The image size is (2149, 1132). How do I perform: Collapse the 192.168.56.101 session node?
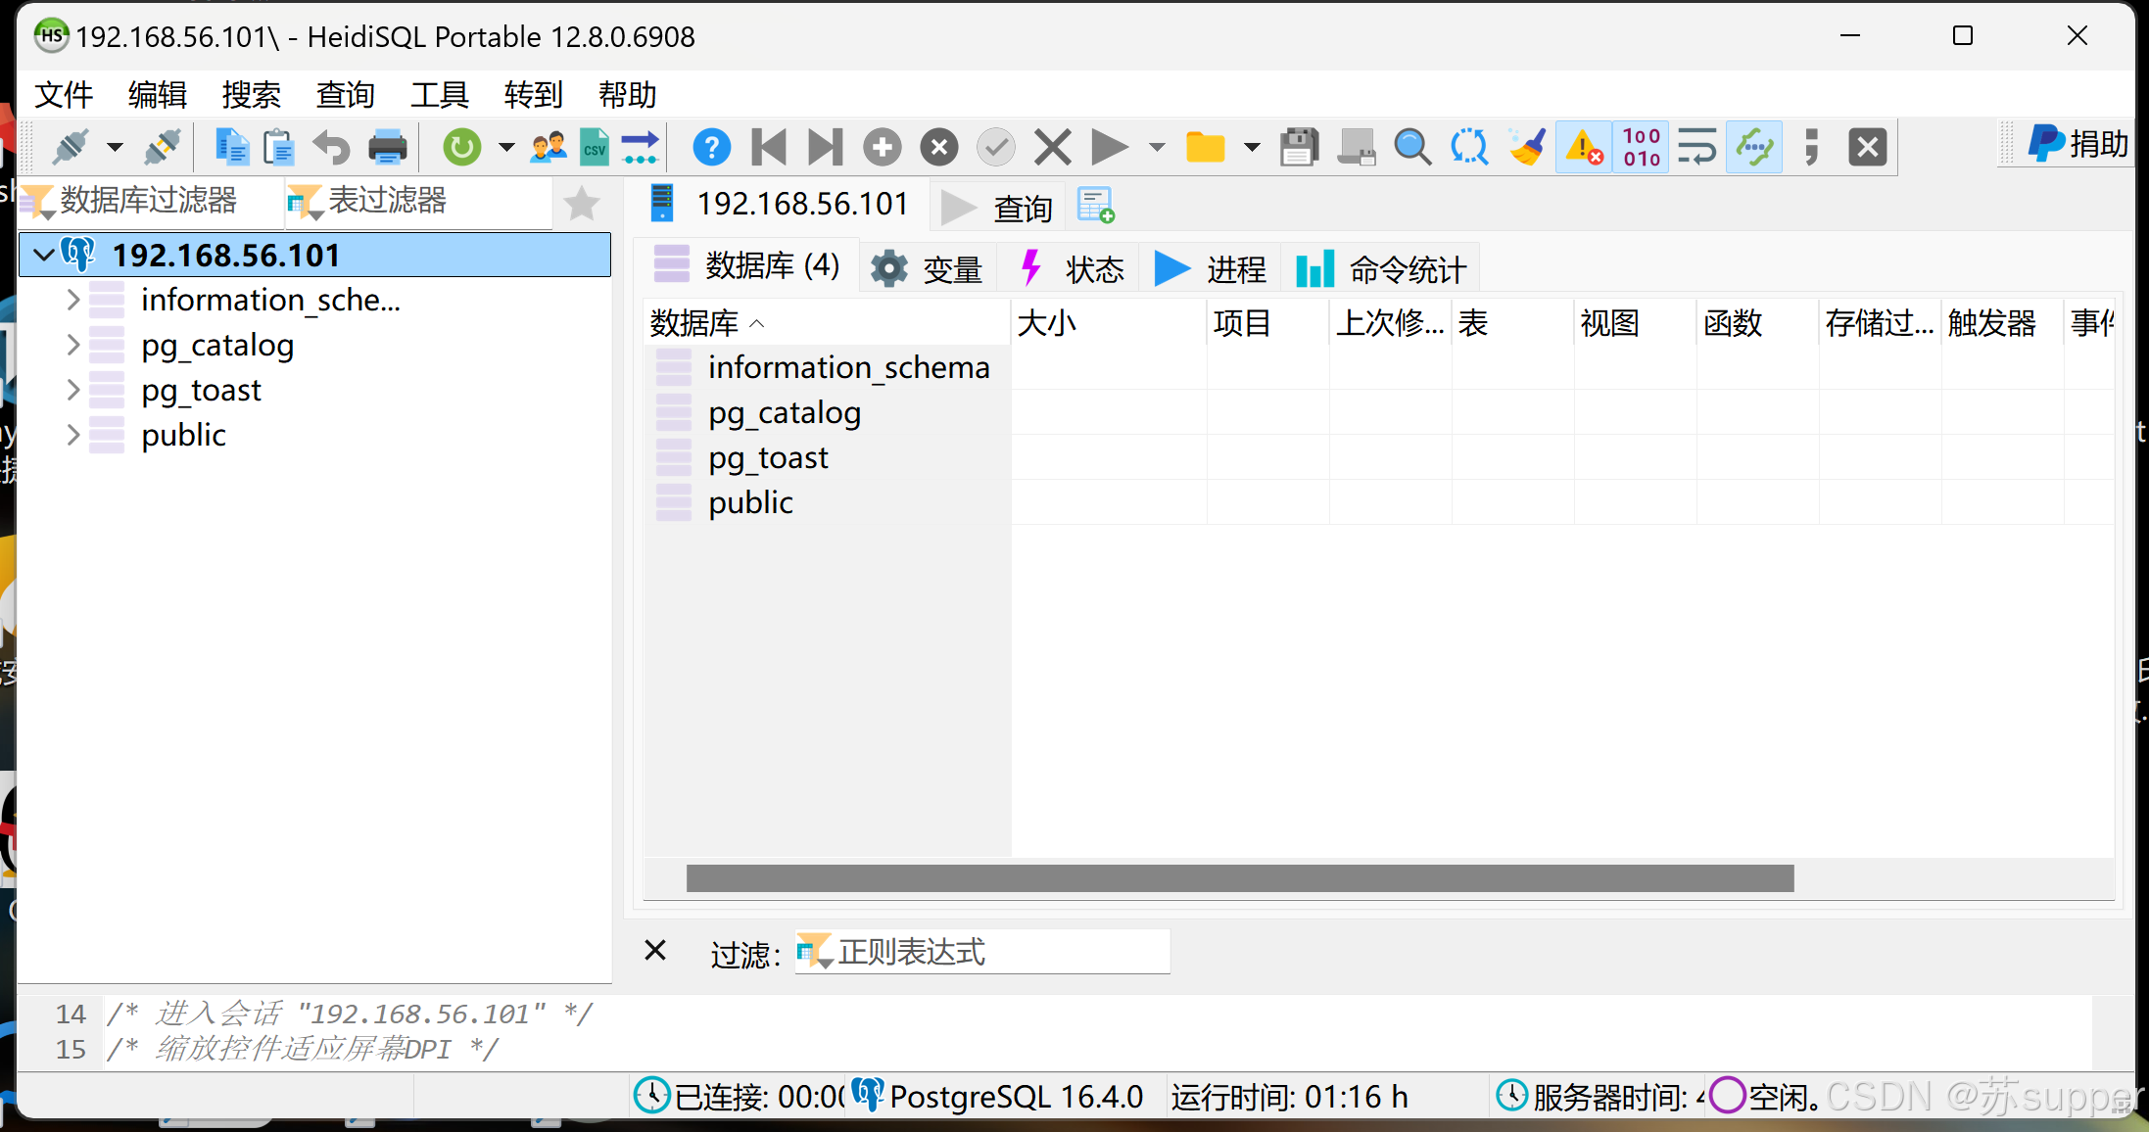(x=44, y=255)
